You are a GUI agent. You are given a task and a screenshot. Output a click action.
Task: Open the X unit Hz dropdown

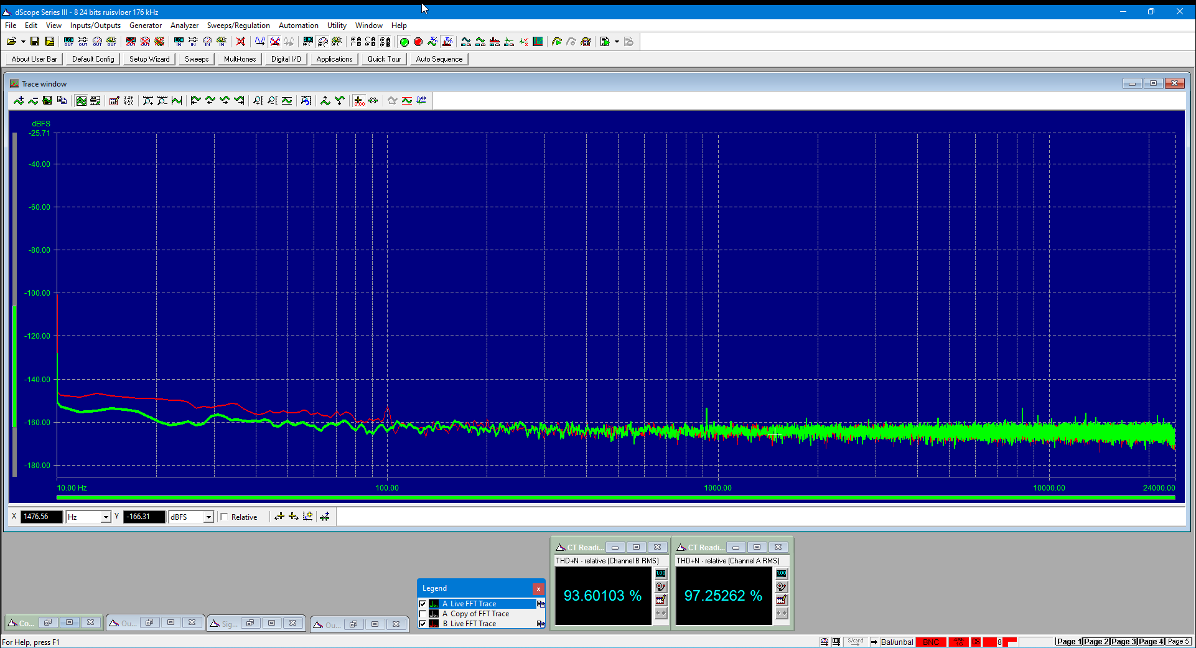pyautogui.click(x=105, y=517)
